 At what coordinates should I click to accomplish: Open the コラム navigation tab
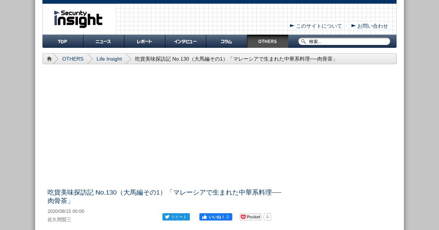[227, 41]
